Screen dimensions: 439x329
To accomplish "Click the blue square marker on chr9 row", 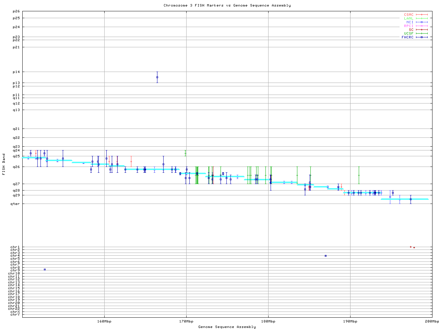I will 45,269.
